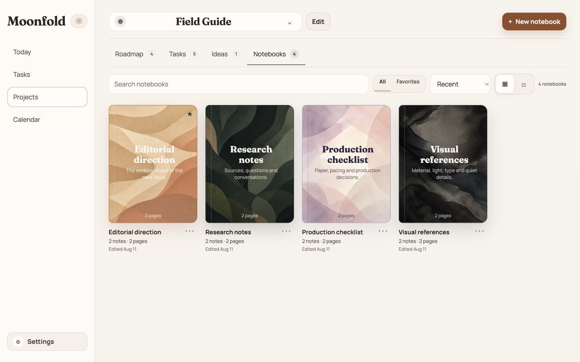Click the "Visual references" title below the cover
The image size is (580, 362).
pyautogui.click(x=424, y=232)
